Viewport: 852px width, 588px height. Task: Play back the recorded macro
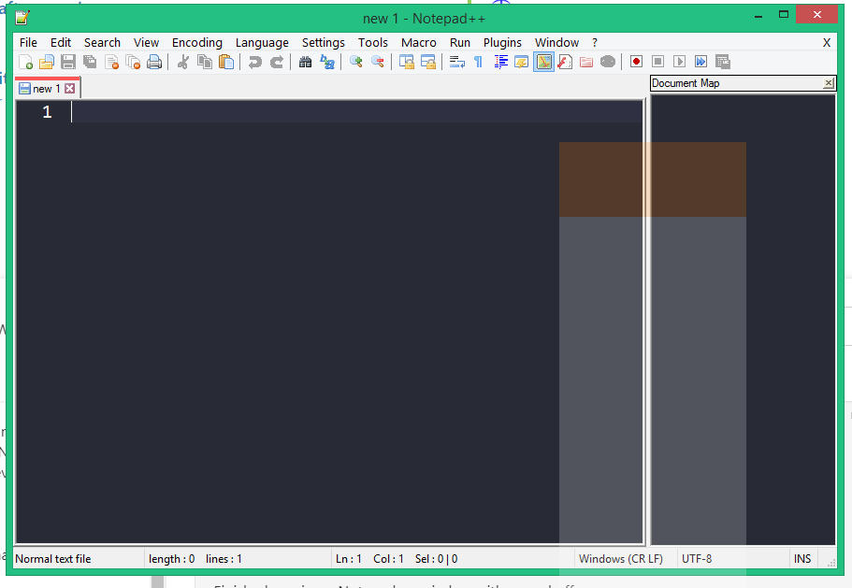(679, 62)
